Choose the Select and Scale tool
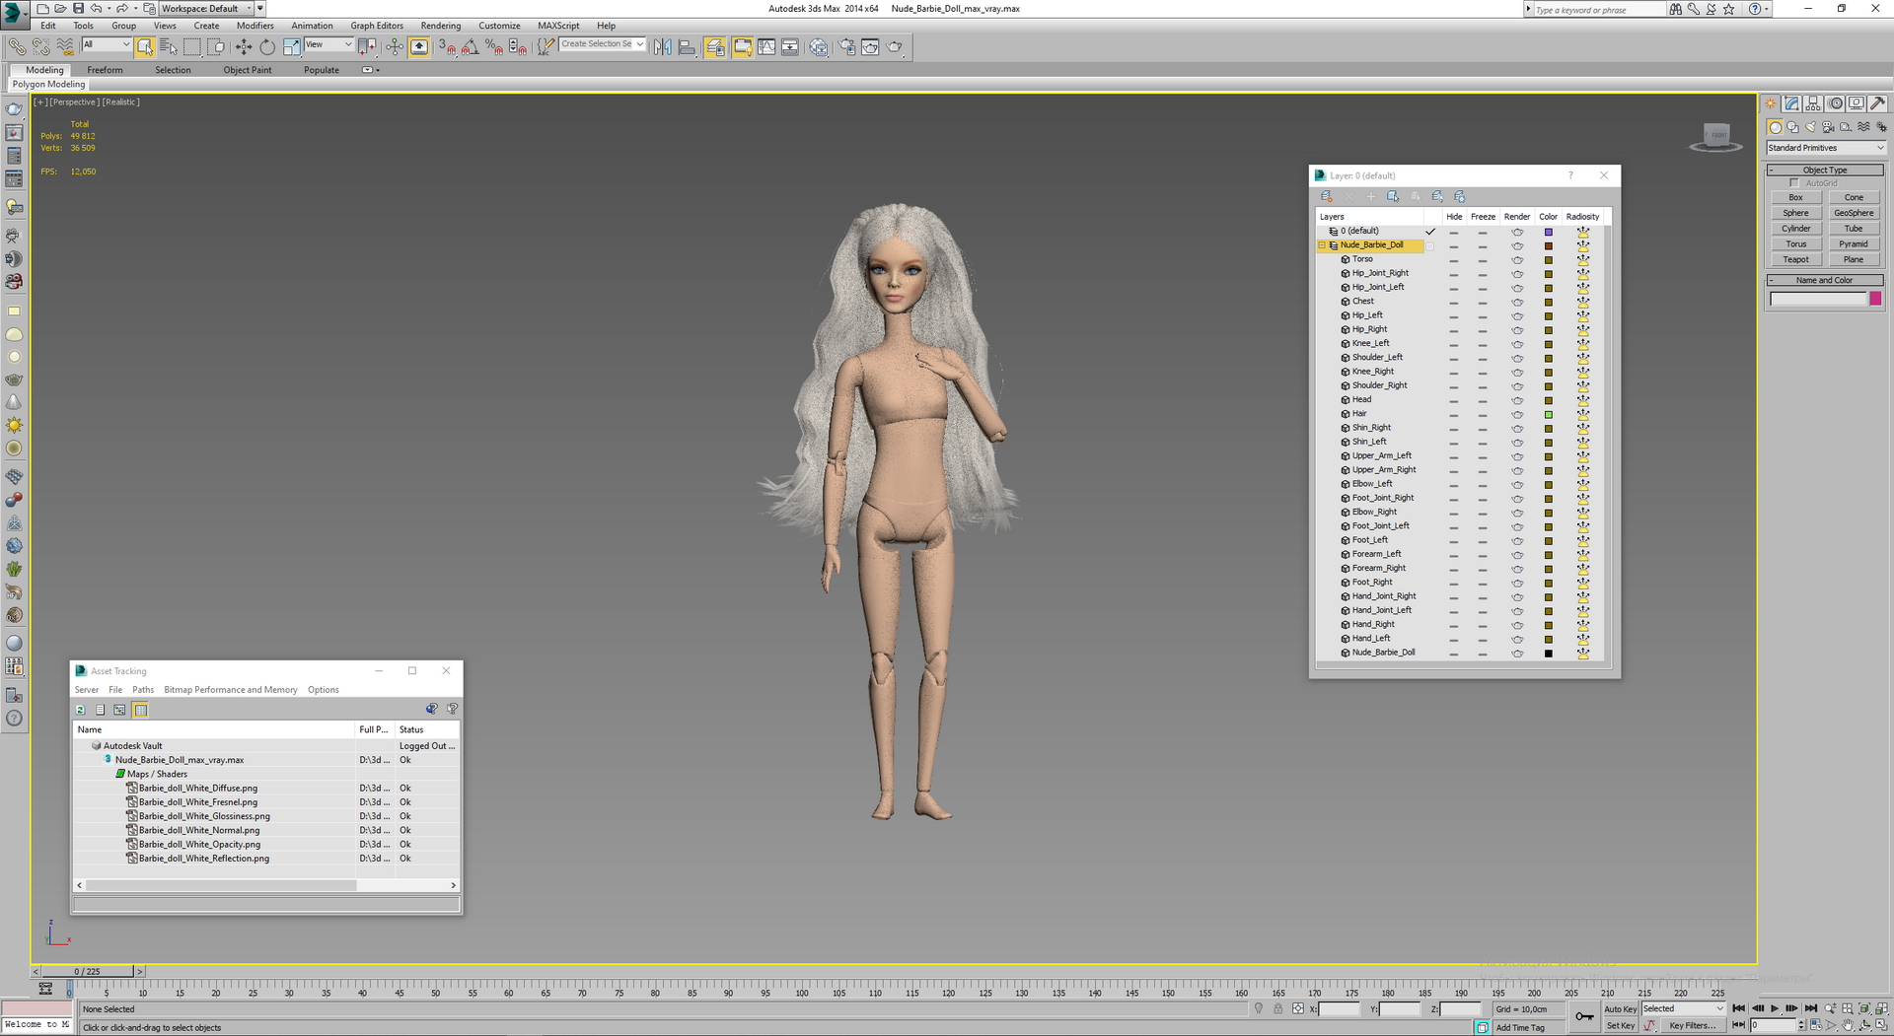Screen dimensions: 1894x1036 coord(291,46)
